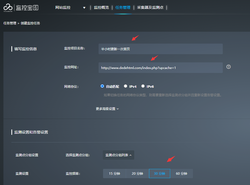Click 任务管理 breadcrumb link

point(10,23)
